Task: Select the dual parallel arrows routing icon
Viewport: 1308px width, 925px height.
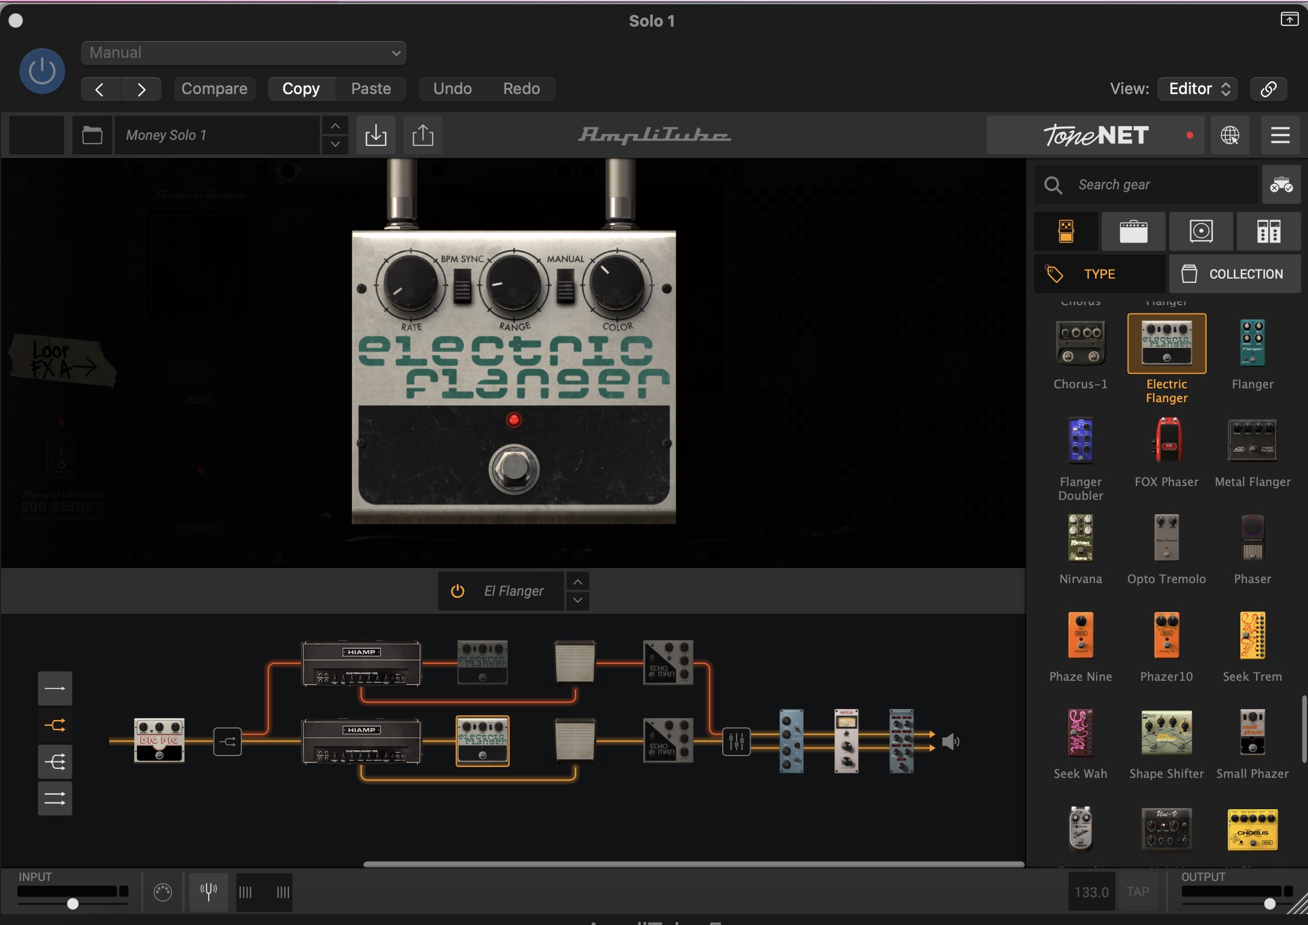Action: click(x=55, y=798)
